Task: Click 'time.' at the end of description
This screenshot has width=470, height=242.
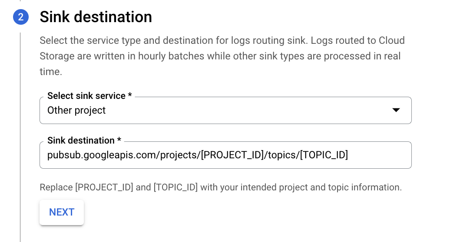Action: pos(51,72)
